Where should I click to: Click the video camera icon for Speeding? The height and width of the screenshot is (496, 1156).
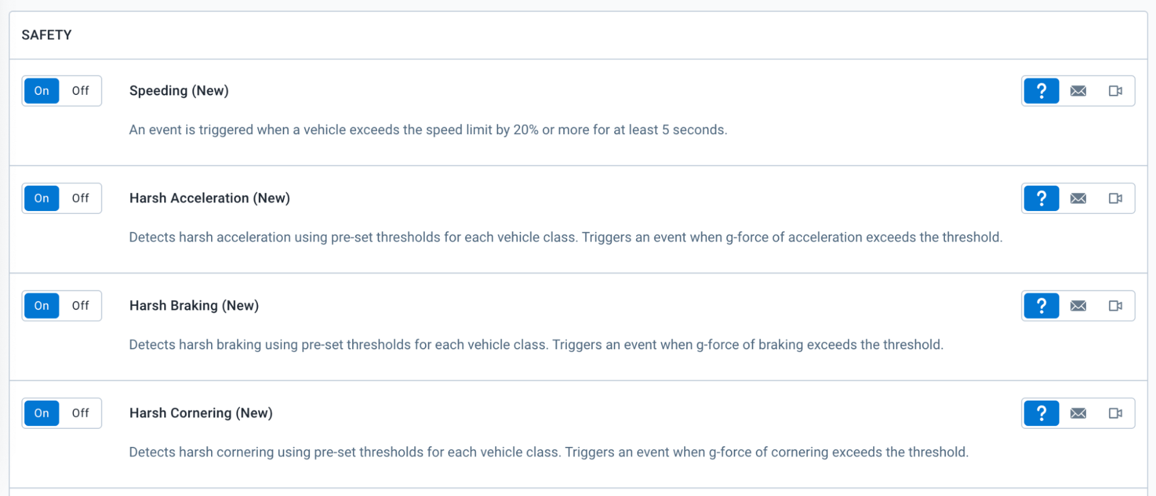pyautogui.click(x=1115, y=91)
